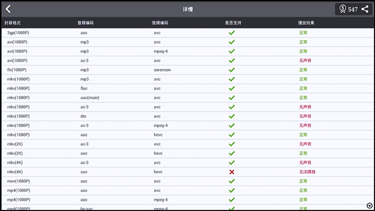Click 正常 status in the mov(1080P) row

(x=303, y=181)
